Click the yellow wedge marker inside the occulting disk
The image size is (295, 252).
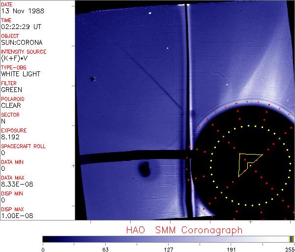[x=248, y=161]
